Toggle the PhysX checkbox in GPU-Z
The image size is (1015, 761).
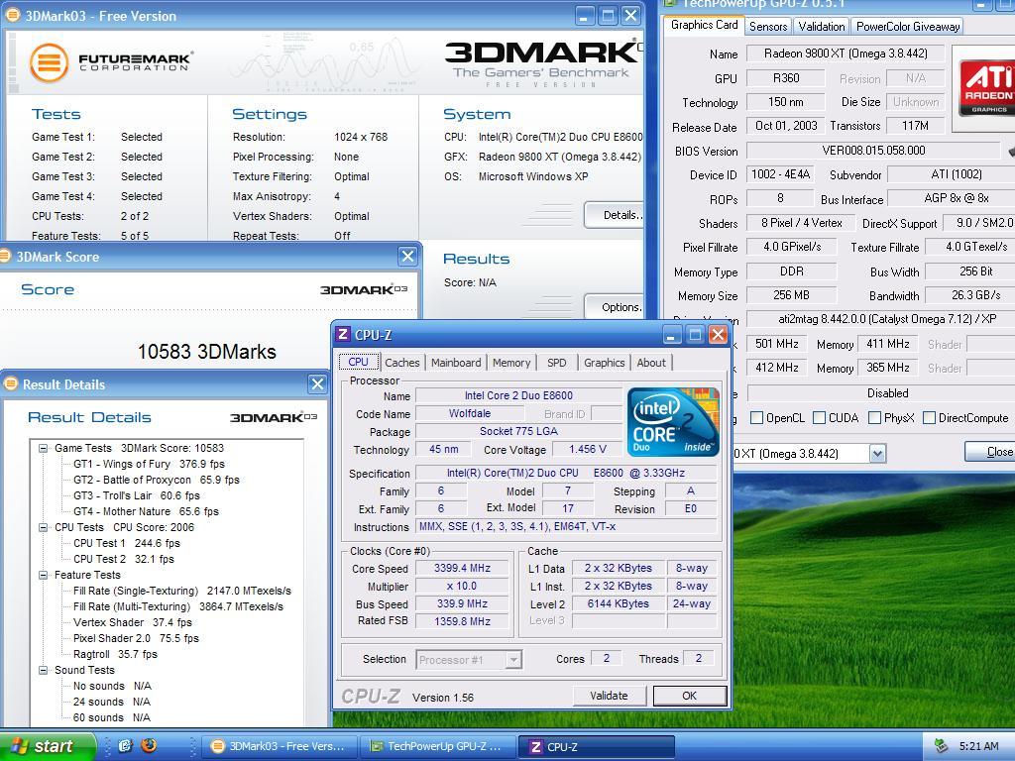coord(874,417)
